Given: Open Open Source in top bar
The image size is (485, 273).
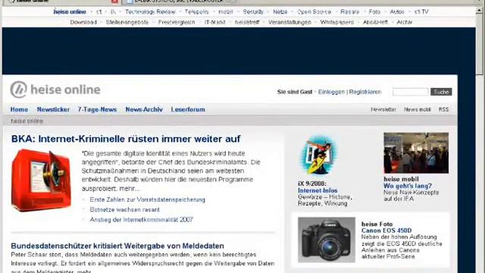Looking at the screenshot, I should click(314, 12).
